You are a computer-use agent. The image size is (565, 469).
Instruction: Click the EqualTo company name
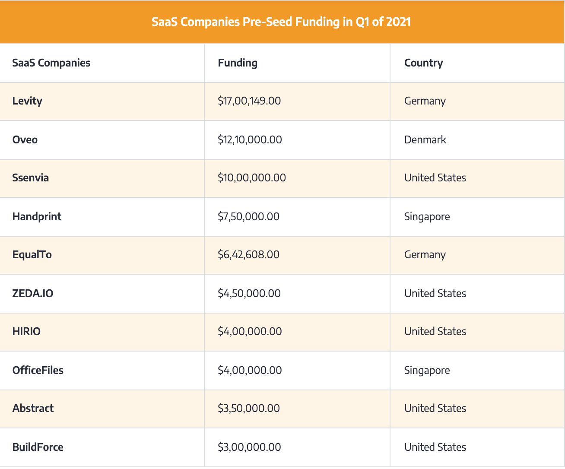pos(32,255)
